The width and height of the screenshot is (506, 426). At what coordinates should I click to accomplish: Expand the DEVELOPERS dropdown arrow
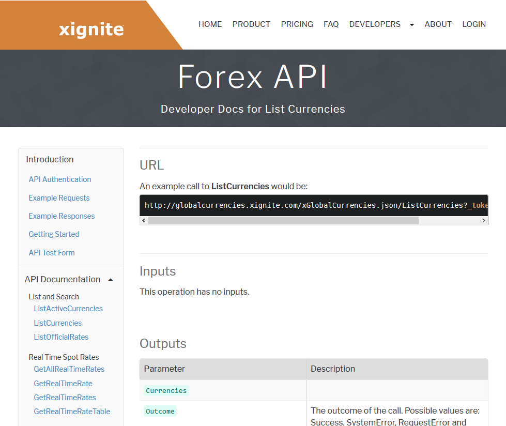(x=412, y=25)
